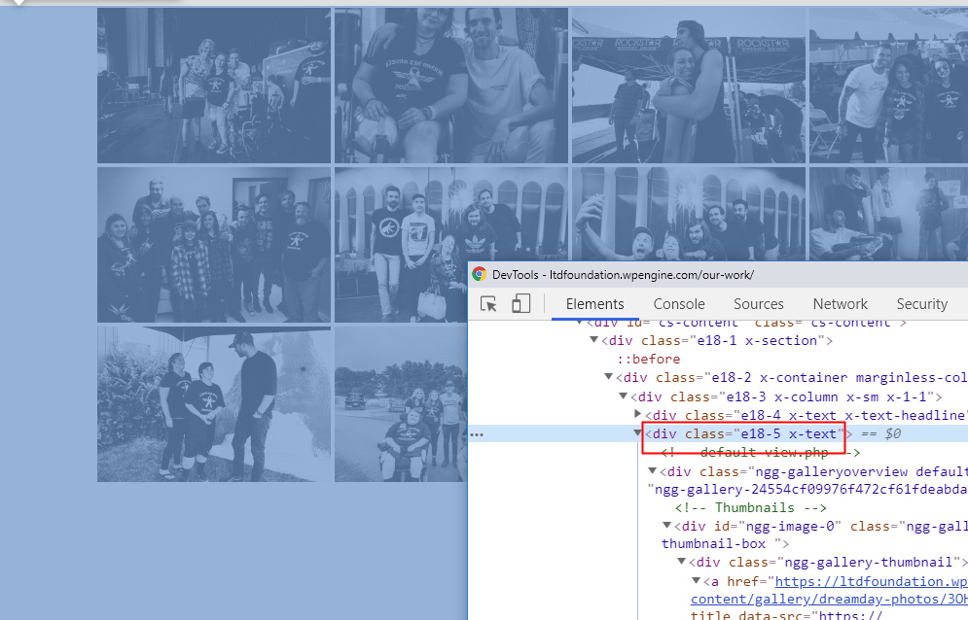Open the umbrella photo in bottom row
The image size is (968, 620).
[214, 404]
